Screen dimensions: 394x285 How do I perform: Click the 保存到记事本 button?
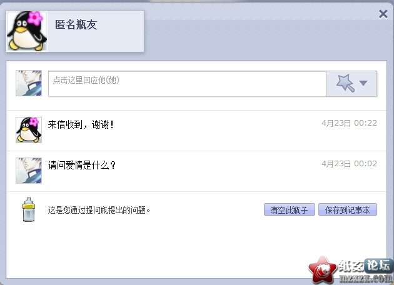(348, 209)
